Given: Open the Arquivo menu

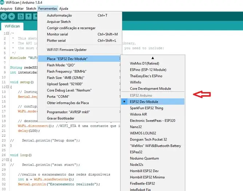Looking at the screenshot, I should pyautogui.click(x=6, y=8).
